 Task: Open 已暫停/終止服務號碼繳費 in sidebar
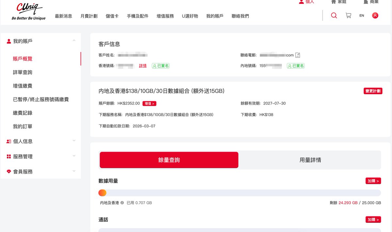click(41, 99)
